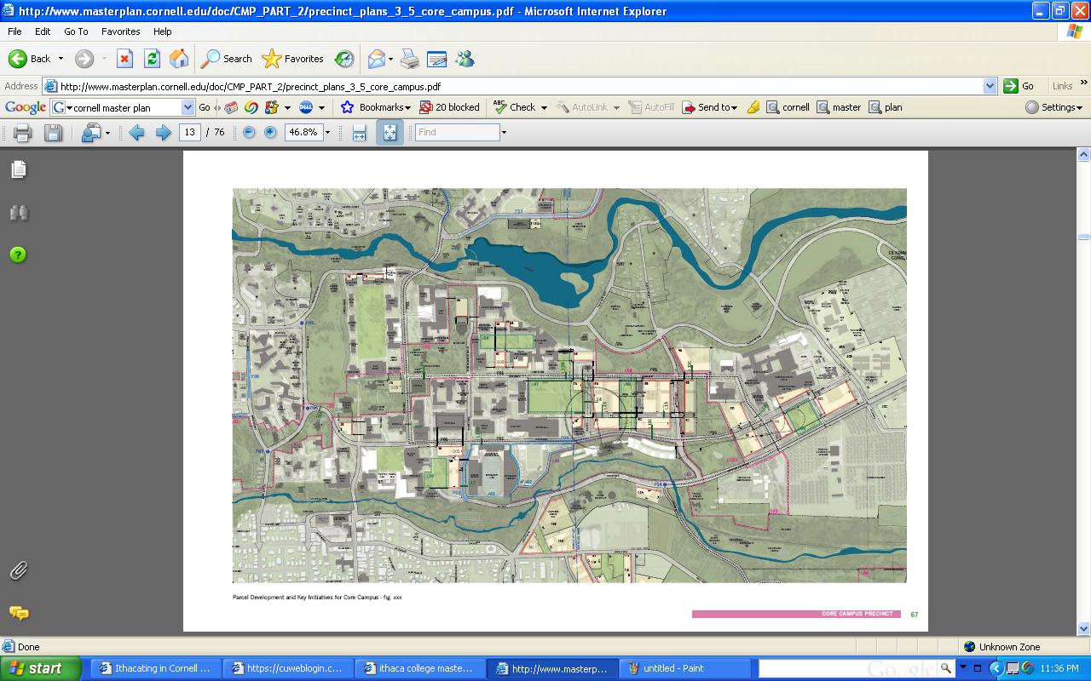The width and height of the screenshot is (1091, 681).
Task: Open the Favorites menu
Action: 120,31
